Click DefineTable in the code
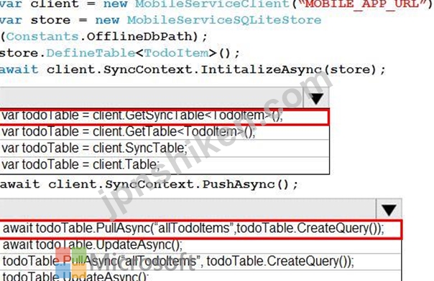434x281 pixels. tap(91, 53)
